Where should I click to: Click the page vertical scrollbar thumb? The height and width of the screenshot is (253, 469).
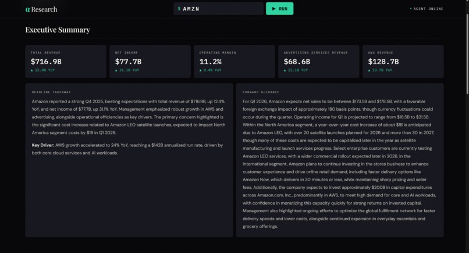point(467,54)
